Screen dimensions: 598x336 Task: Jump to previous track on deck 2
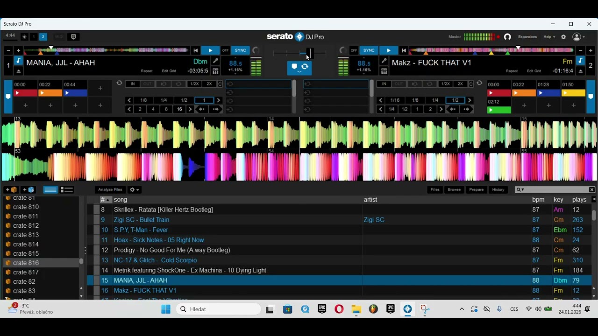click(x=404, y=50)
